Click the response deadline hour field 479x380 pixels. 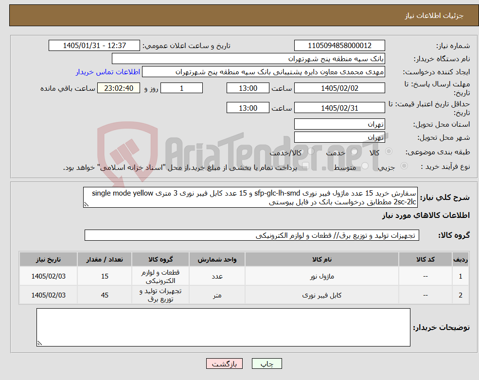click(248, 88)
